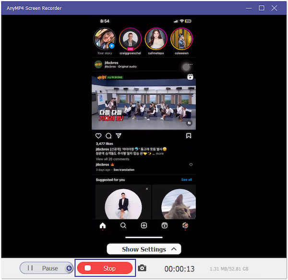Viewport: 288px width, 280px height.
Task: Play the jtbcbros video post
Action: pyautogui.click(x=144, y=102)
